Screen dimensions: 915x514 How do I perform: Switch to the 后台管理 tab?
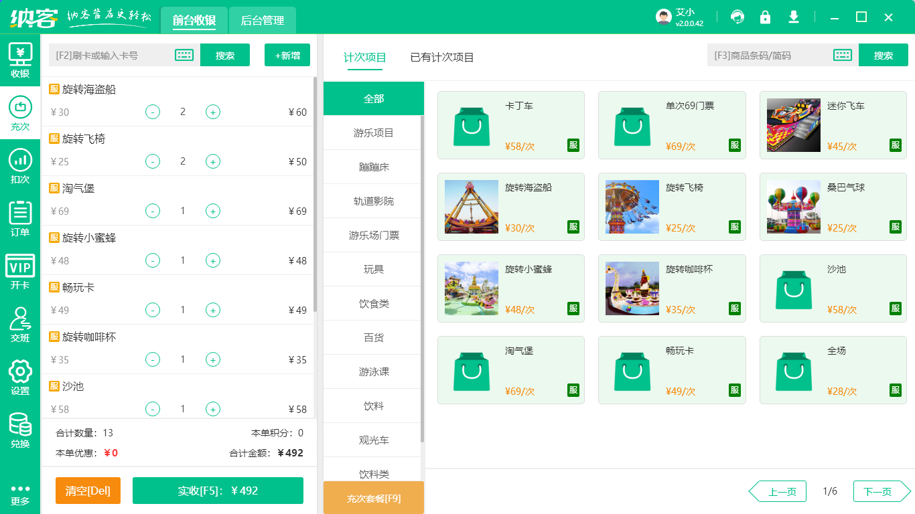(262, 21)
